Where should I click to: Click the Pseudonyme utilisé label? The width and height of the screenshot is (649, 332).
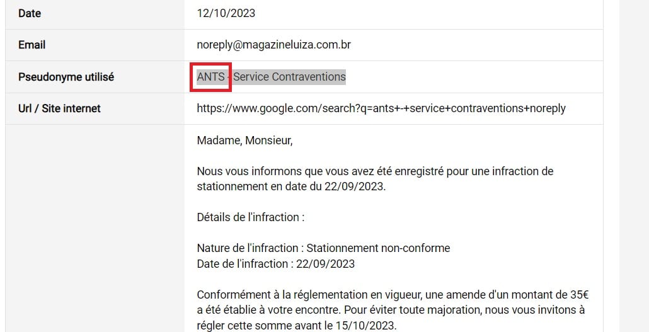click(66, 77)
